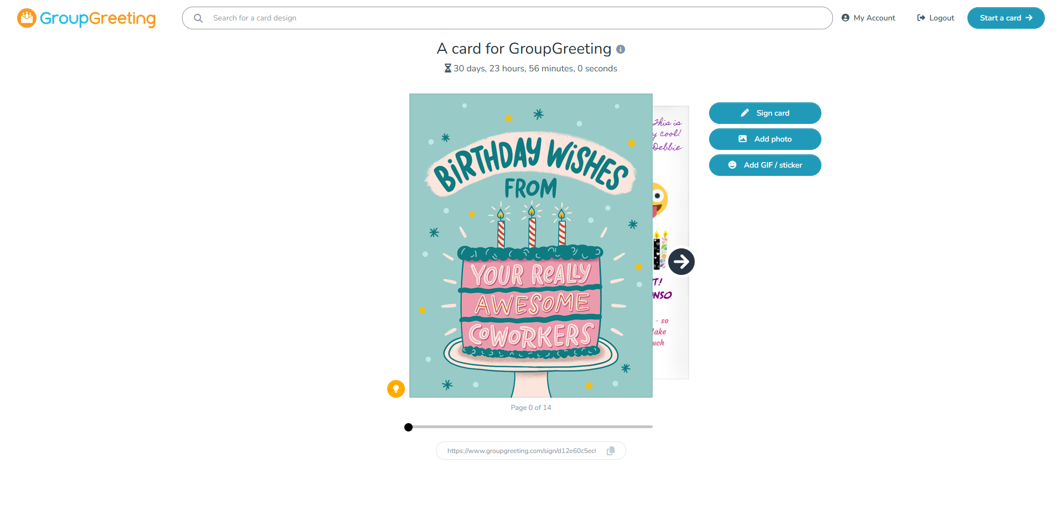Go to next page with arrow button
1062x510 pixels.
(681, 262)
